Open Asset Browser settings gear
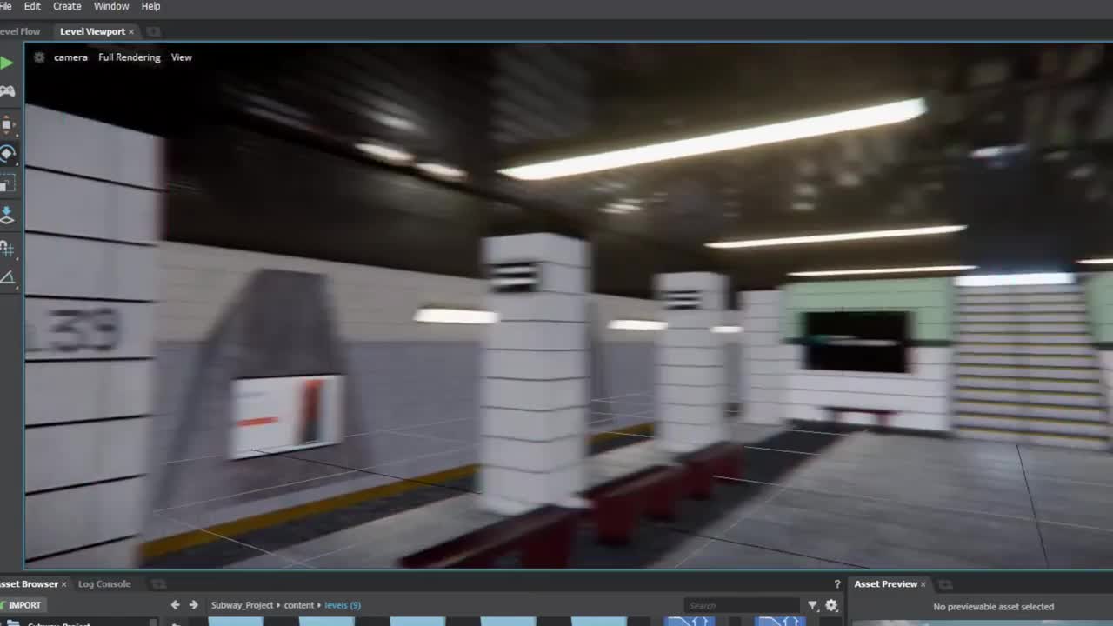This screenshot has height=626, width=1113. coord(832,605)
